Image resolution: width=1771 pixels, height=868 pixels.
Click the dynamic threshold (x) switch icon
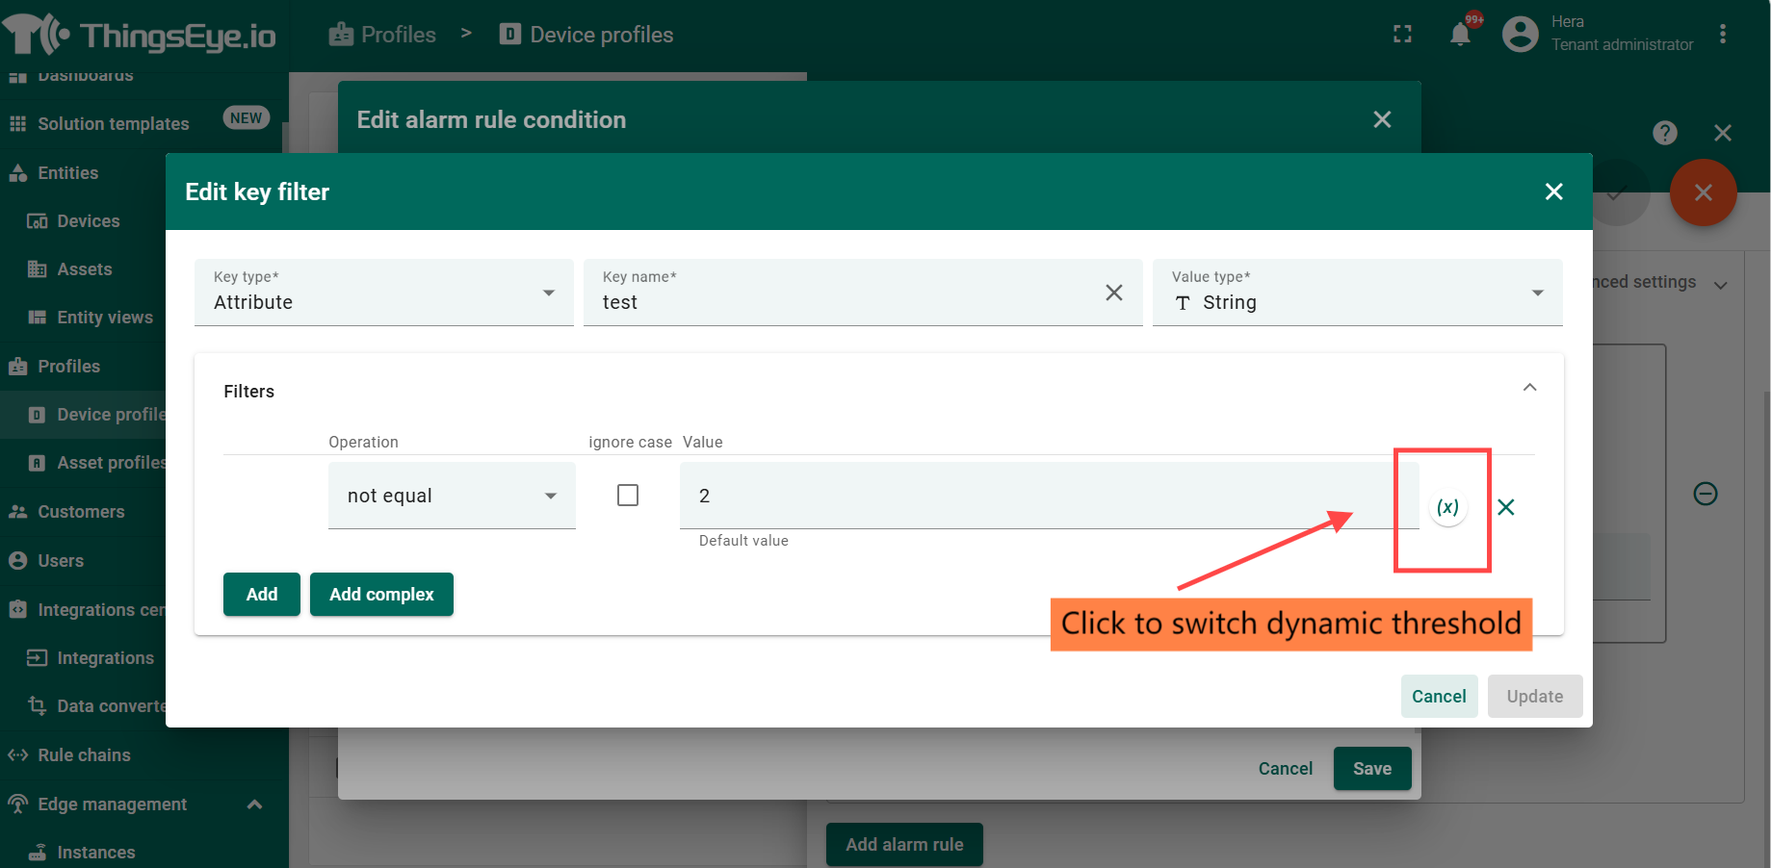click(1447, 507)
